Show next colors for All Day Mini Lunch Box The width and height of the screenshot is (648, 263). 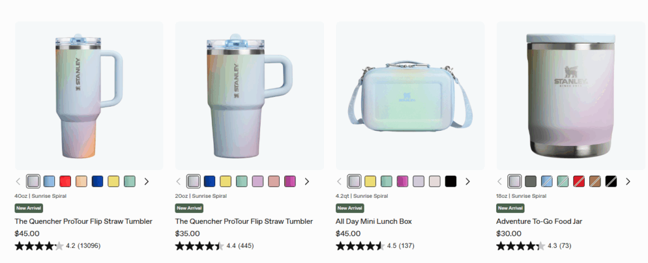468,181
